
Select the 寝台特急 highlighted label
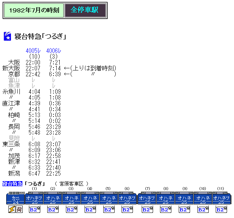click(12, 184)
